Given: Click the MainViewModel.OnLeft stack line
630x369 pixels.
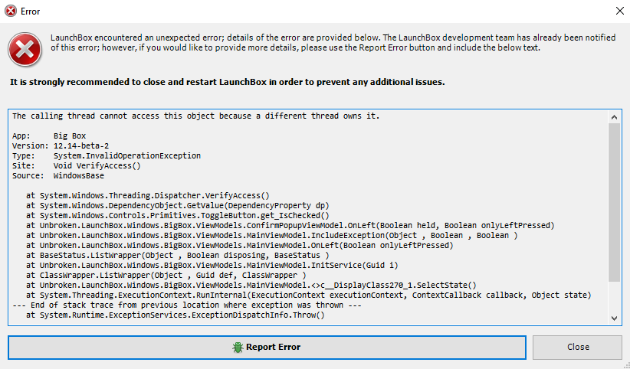Looking at the screenshot, I should coord(239,245).
